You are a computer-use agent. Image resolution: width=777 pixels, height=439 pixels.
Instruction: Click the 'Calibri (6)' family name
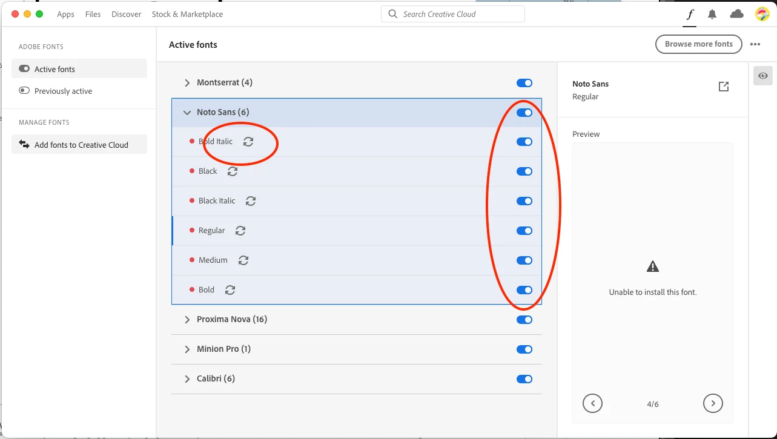click(x=216, y=378)
